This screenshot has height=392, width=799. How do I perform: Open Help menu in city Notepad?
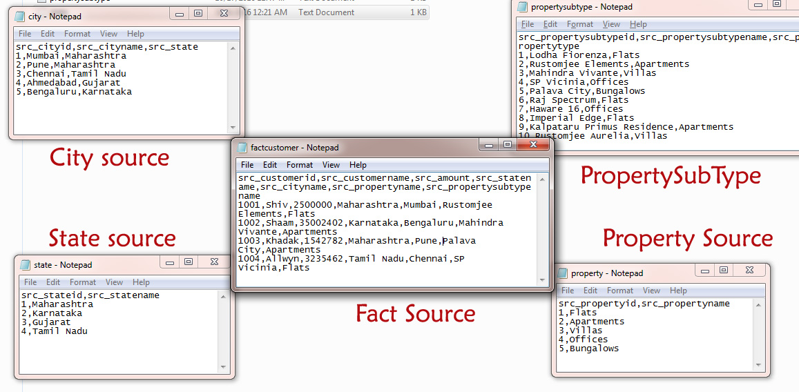[135, 34]
